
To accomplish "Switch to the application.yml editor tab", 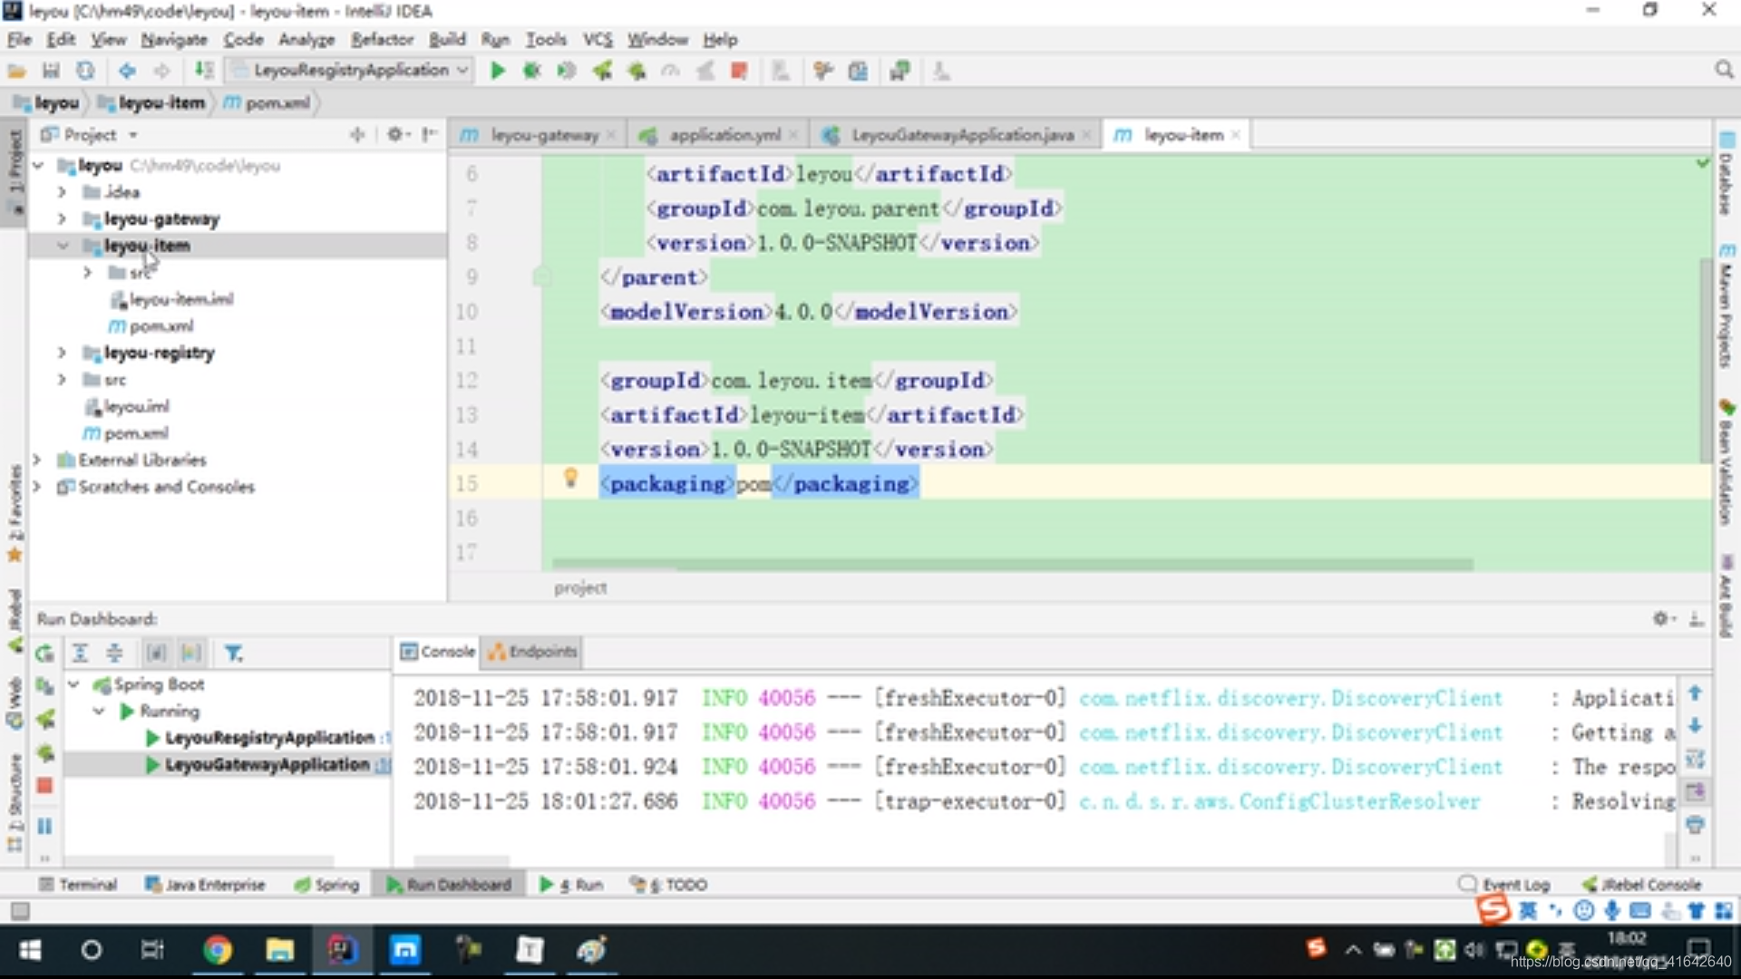I will pyautogui.click(x=725, y=135).
